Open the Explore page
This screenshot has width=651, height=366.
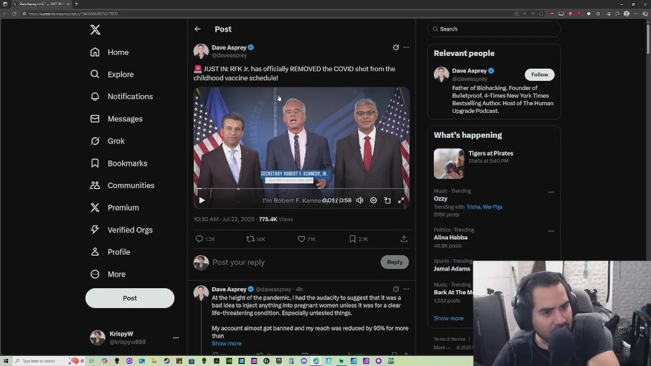click(x=112, y=74)
